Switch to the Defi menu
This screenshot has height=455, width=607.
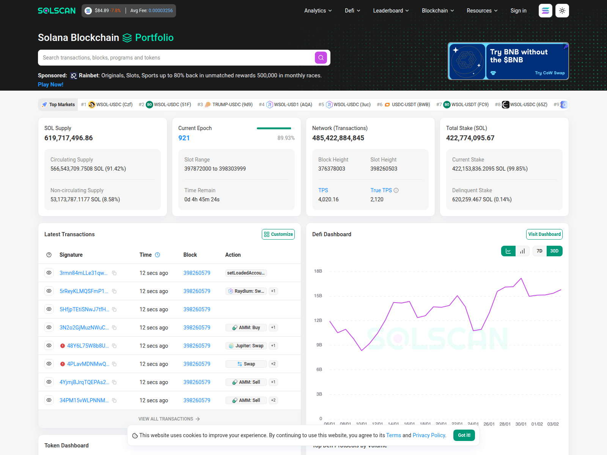tap(352, 11)
